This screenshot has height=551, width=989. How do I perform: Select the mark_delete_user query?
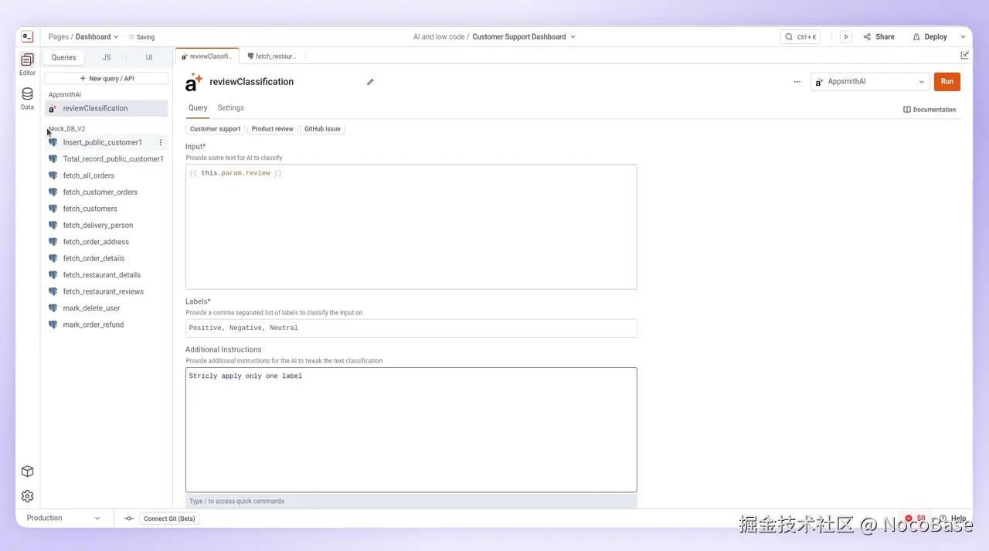(107, 308)
